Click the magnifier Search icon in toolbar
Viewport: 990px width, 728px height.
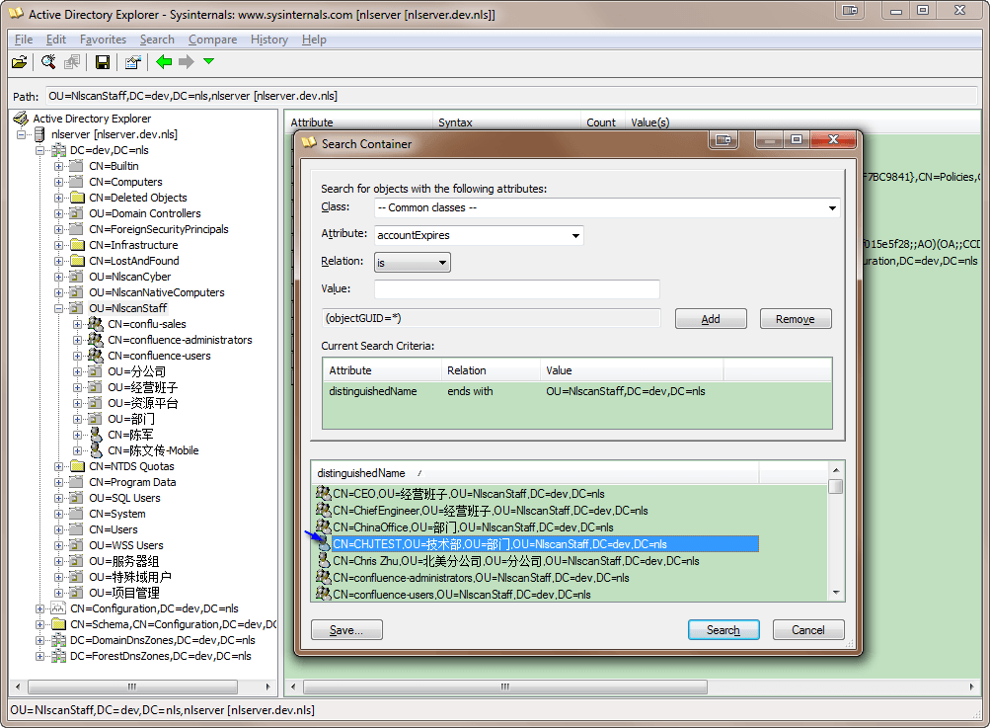click(48, 62)
